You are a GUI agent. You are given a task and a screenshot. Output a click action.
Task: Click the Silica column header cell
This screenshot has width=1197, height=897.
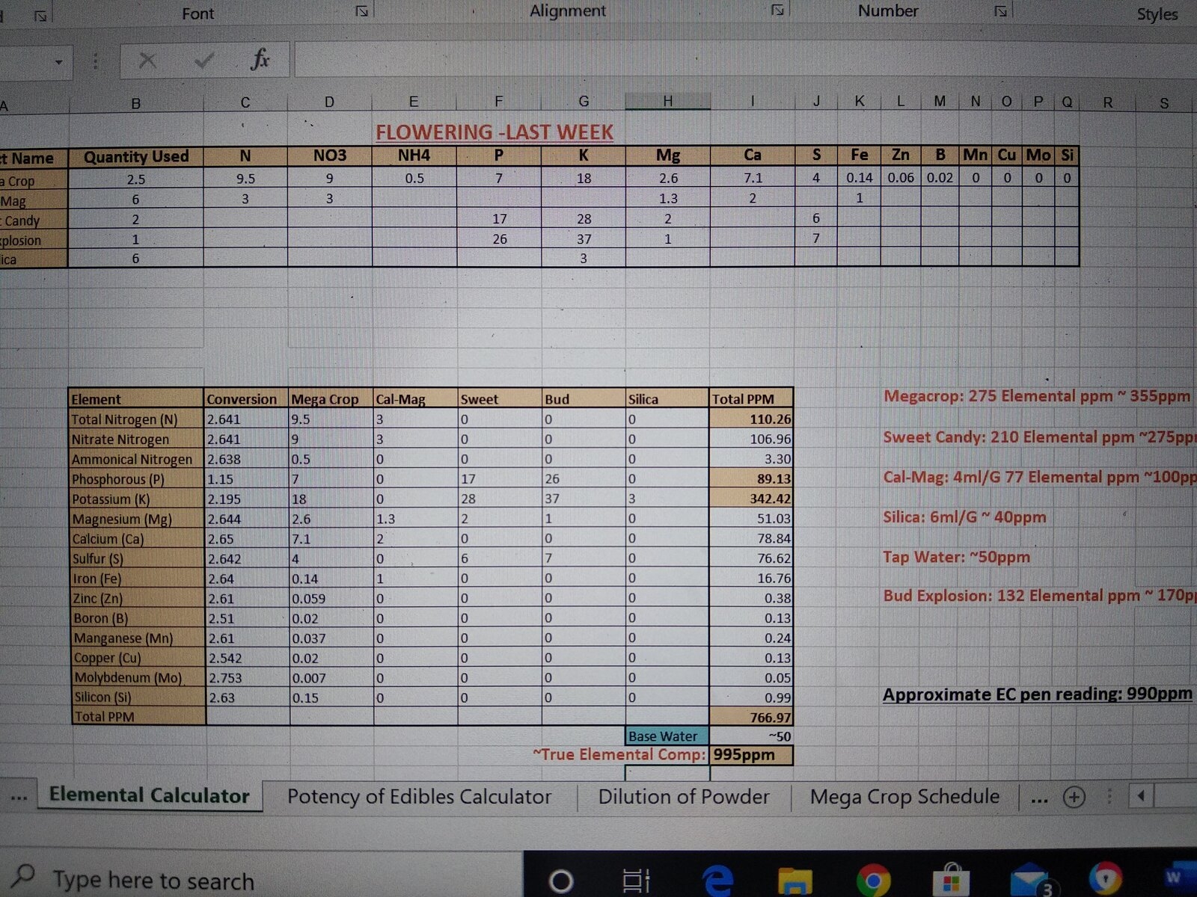[667, 399]
